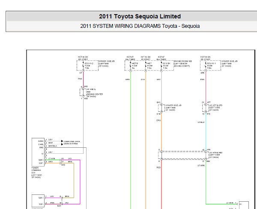
Task: Click the 'IG' terminal on Power Steering ECU
Action: (42, 154)
